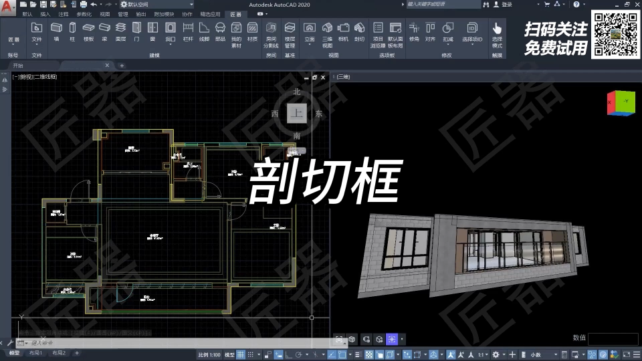Click the colored view cube in 3D viewport
Screen dimensions: 642x361
point(621,103)
